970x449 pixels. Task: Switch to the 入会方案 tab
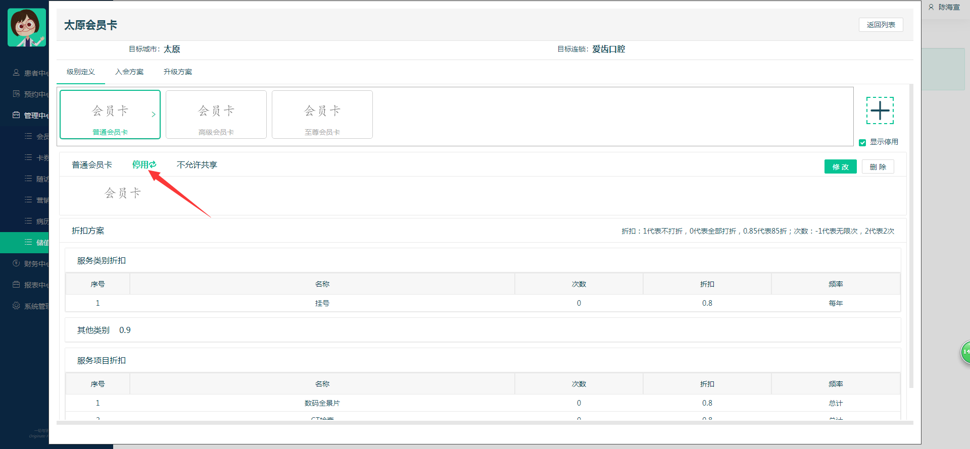(x=129, y=72)
